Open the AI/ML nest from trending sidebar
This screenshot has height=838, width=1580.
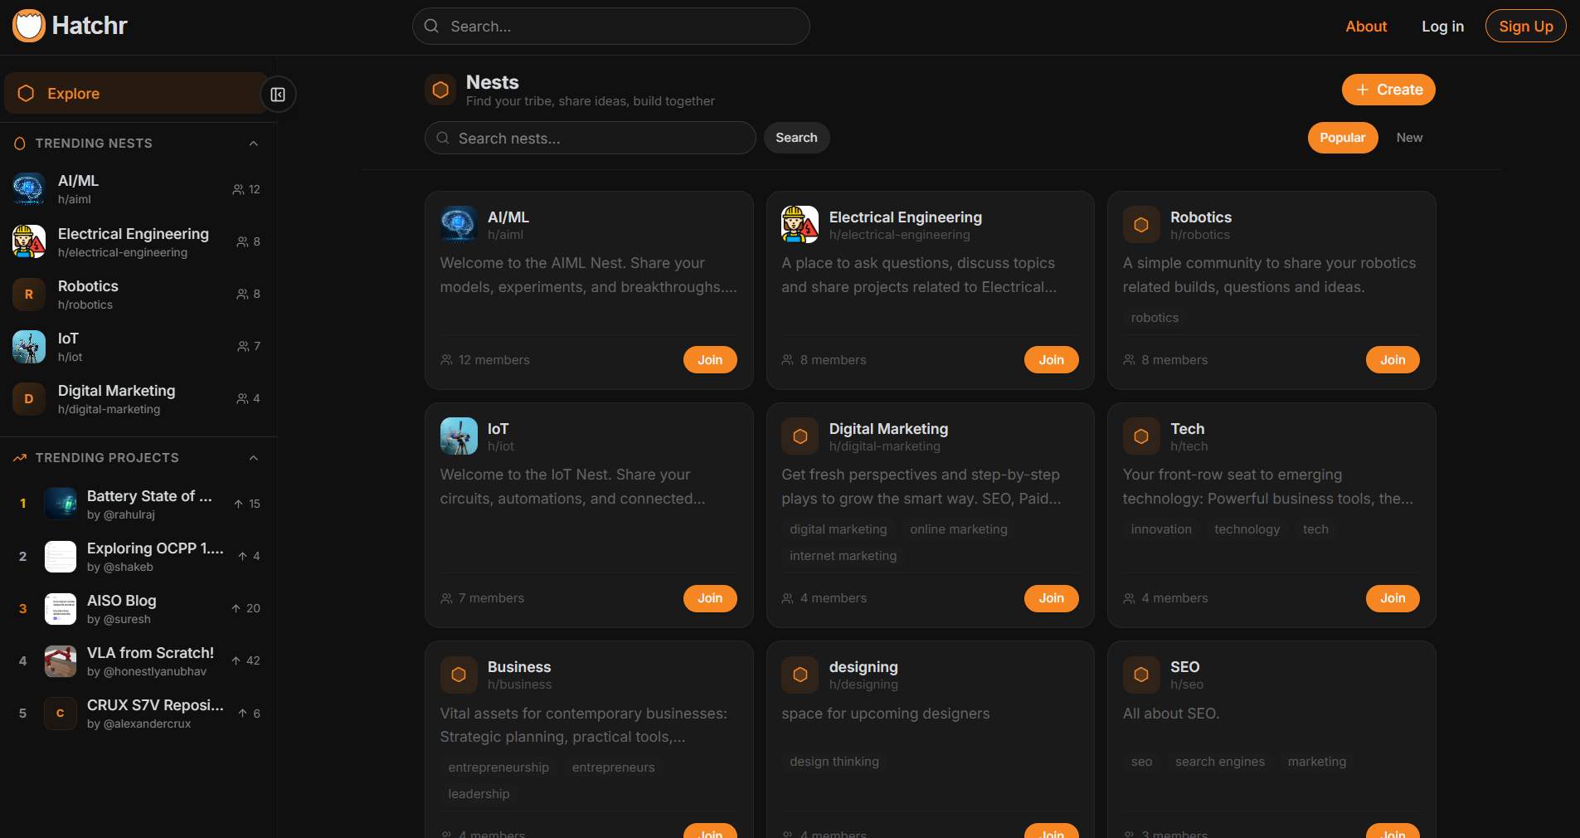[x=27, y=189]
